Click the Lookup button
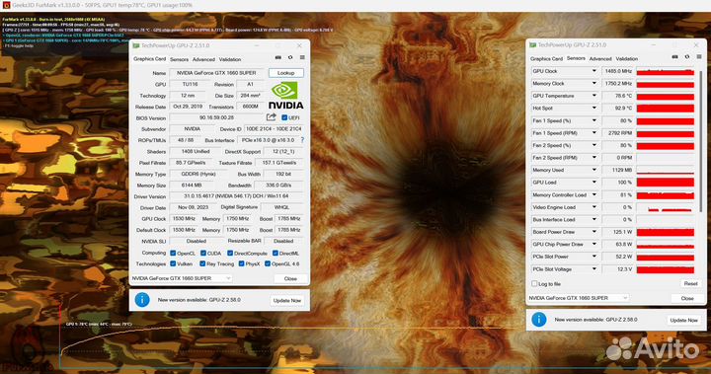Image resolution: width=711 pixels, height=374 pixels. tap(286, 73)
